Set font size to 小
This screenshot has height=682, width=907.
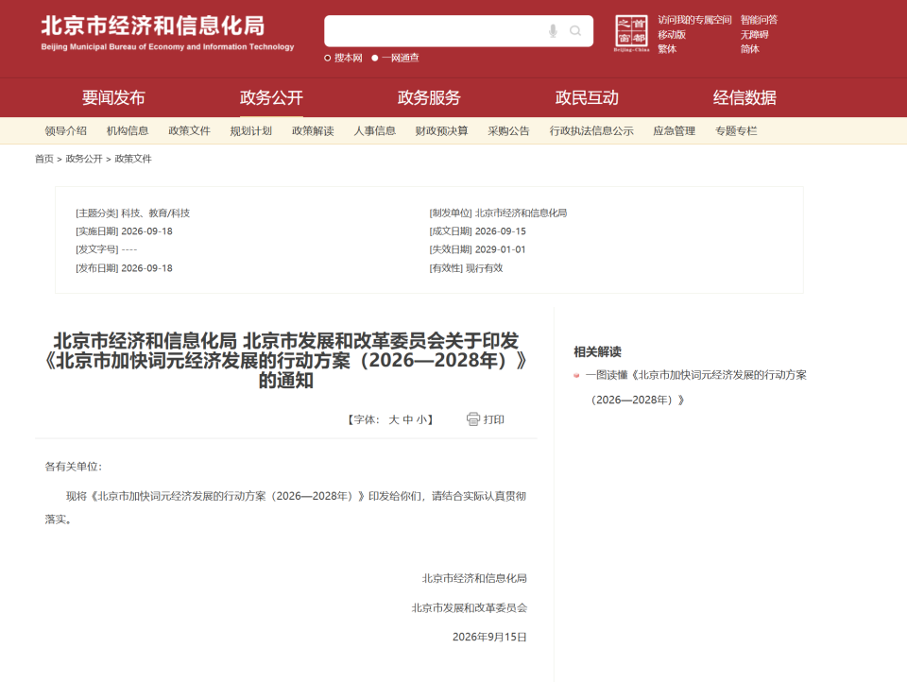(x=421, y=419)
